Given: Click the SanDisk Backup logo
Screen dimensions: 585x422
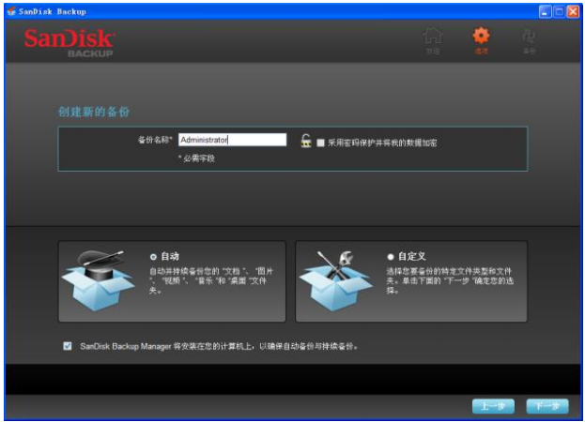Looking at the screenshot, I should point(69,42).
